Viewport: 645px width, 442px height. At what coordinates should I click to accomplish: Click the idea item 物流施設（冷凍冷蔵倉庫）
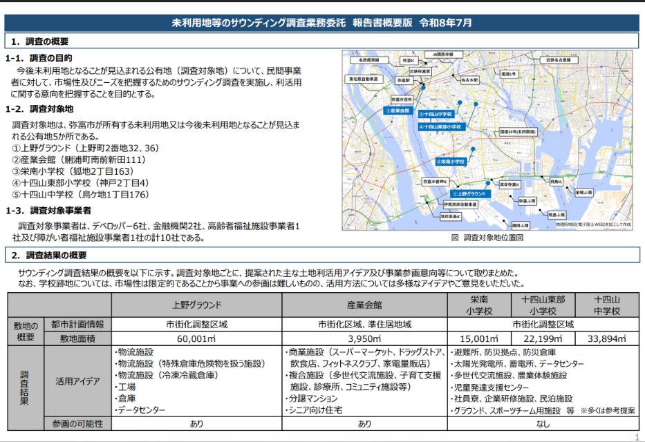[166, 376]
